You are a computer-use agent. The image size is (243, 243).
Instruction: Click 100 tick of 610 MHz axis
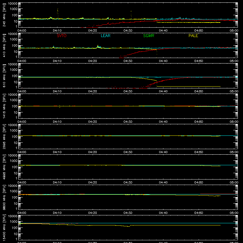pos(15,76)
